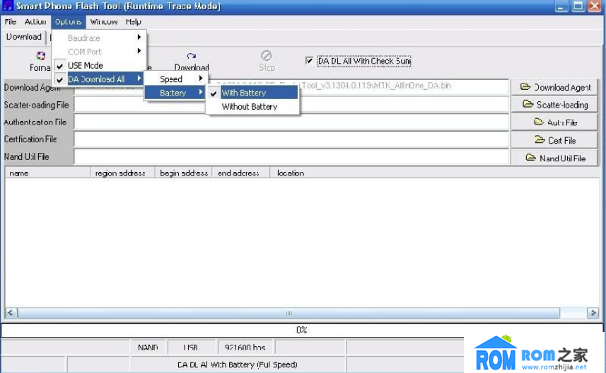606x373 pixels.
Task: Click the Format toolbar icon
Action: click(x=40, y=56)
